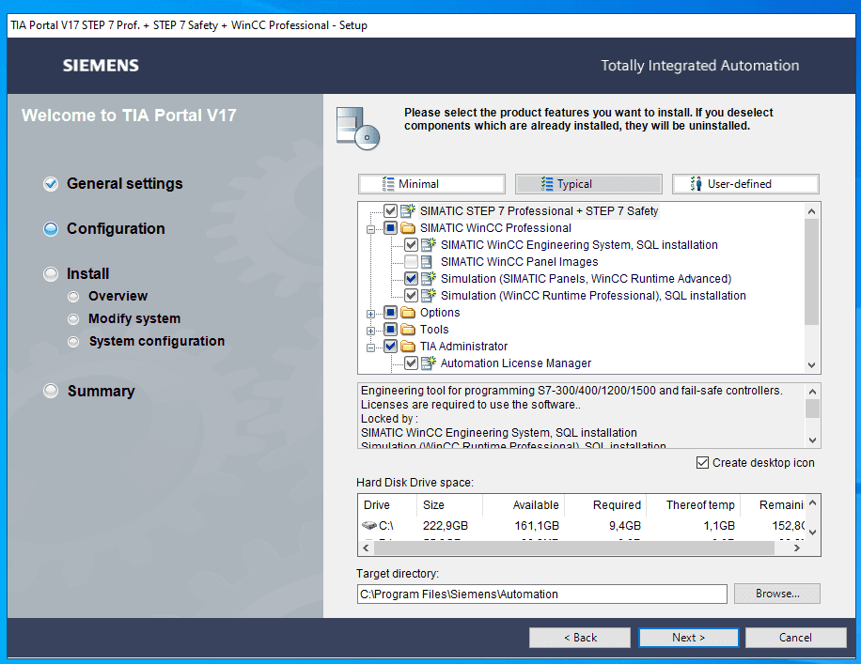Select SIMATIC STEP 7 Professional label

tap(539, 210)
